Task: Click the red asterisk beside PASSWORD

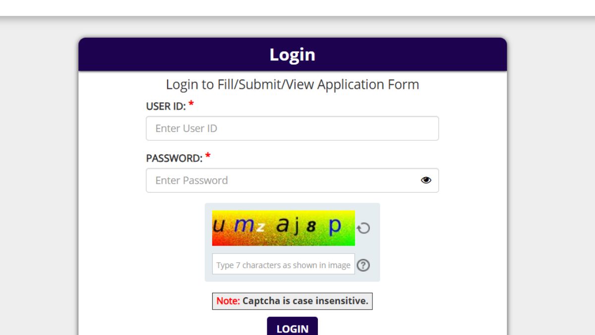Action: (x=208, y=156)
